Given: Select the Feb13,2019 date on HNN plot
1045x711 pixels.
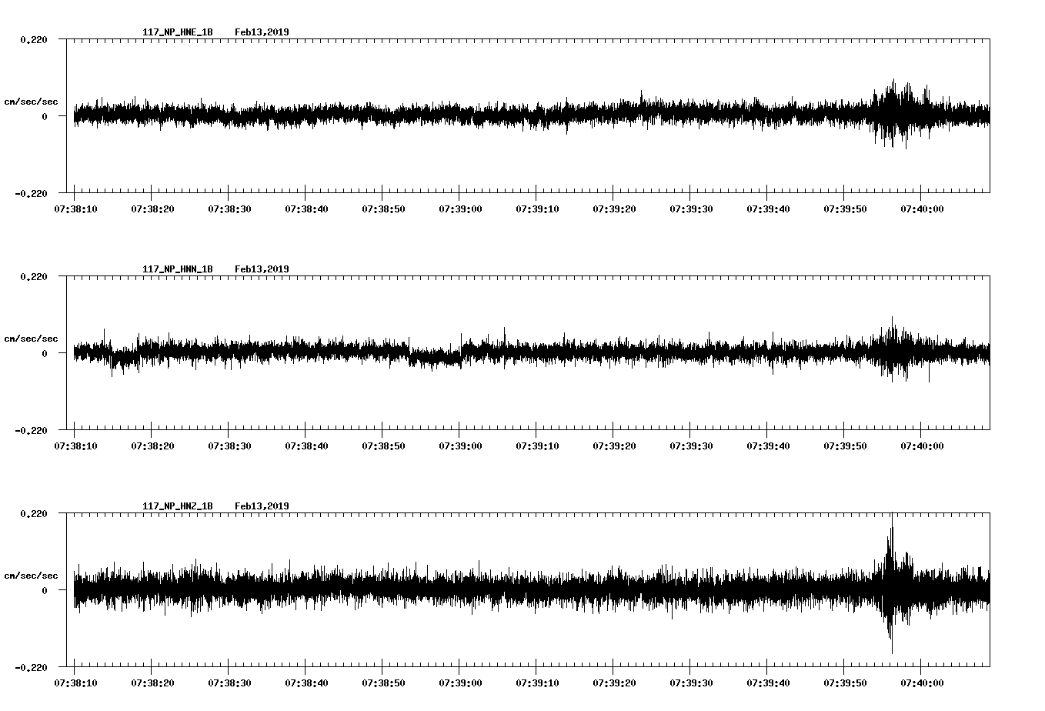Looking at the screenshot, I should [x=262, y=269].
